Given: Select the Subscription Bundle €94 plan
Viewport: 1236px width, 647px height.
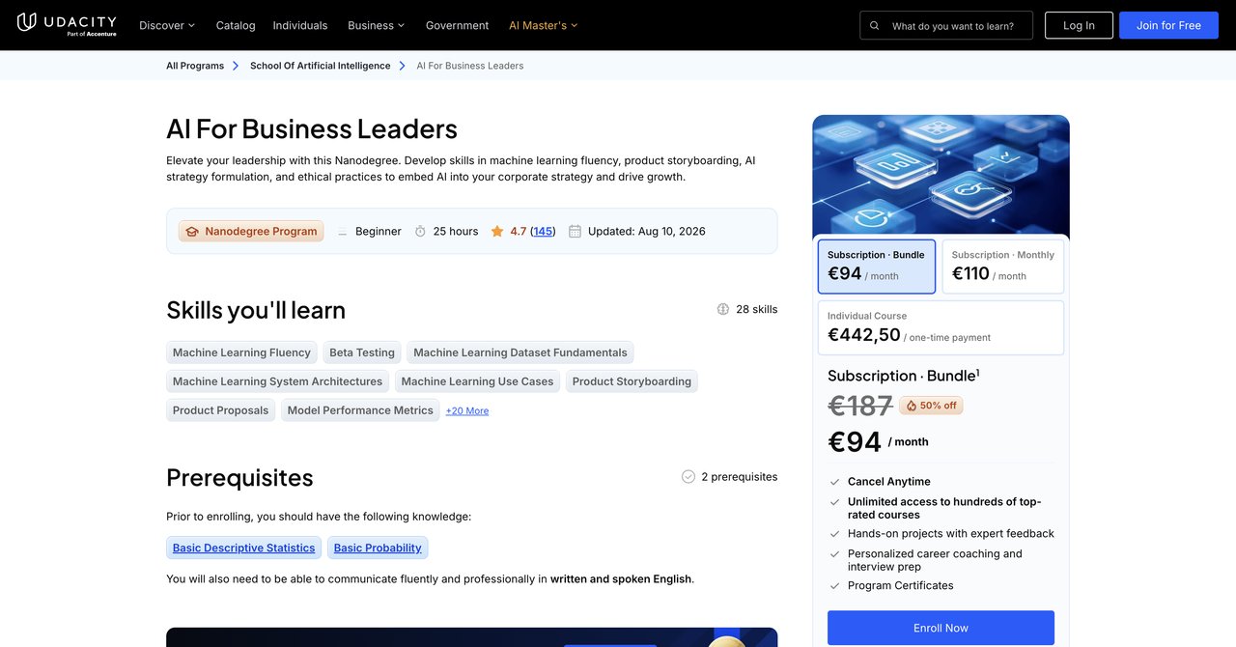Looking at the screenshot, I should pos(877,267).
